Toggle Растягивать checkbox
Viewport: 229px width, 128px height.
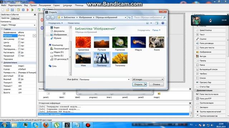coord(19,52)
